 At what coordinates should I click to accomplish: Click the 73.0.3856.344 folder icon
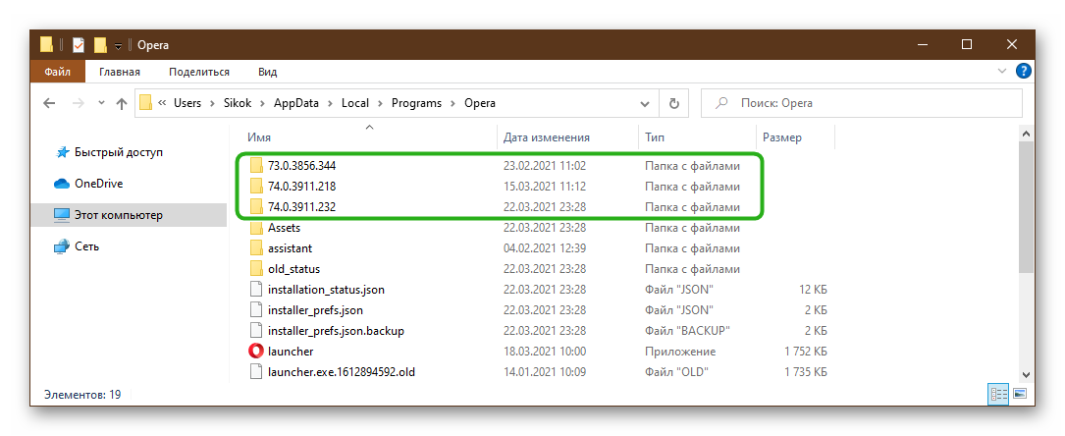pos(255,166)
